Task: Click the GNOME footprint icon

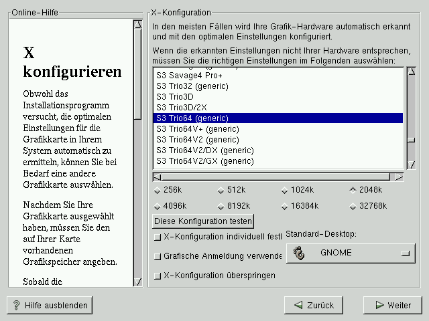Action: 300,253
